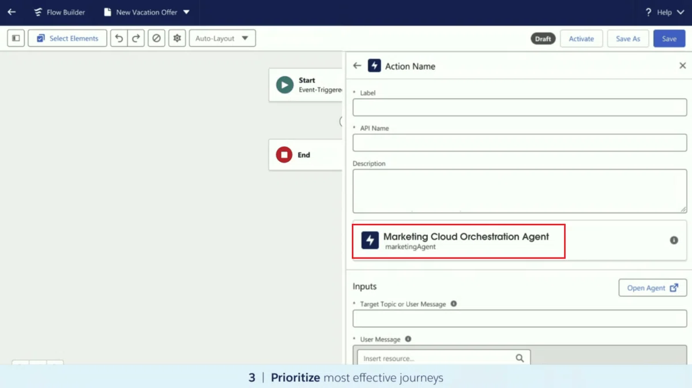This screenshot has width=692, height=388.
Task: Undo the last change
Action: click(x=119, y=39)
